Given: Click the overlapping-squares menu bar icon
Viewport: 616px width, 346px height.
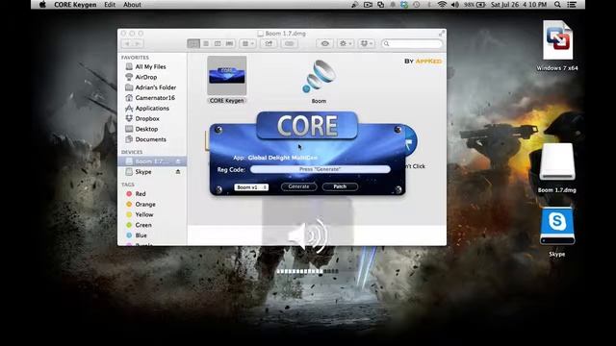Looking at the screenshot, I should point(381,5).
